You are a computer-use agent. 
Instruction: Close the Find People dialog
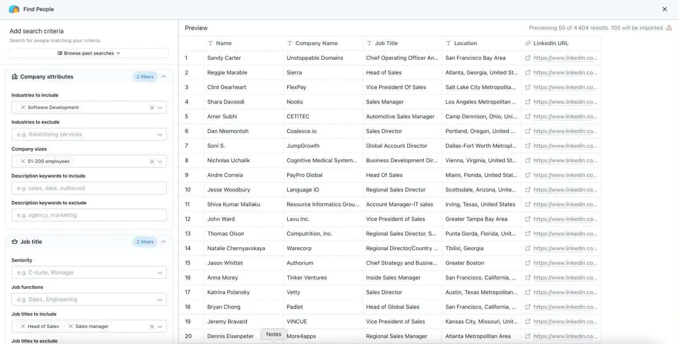coord(664,9)
